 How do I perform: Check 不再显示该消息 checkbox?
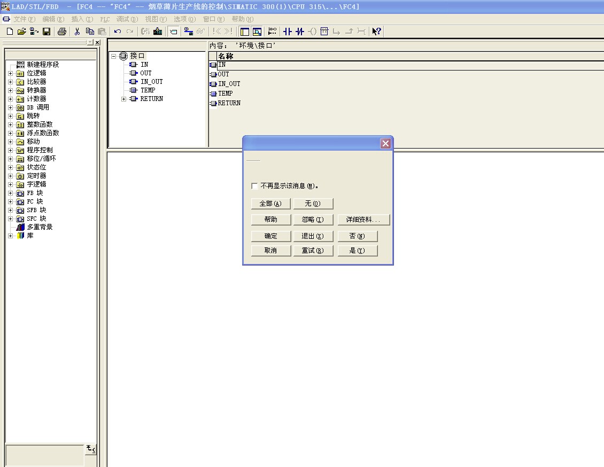(254, 186)
